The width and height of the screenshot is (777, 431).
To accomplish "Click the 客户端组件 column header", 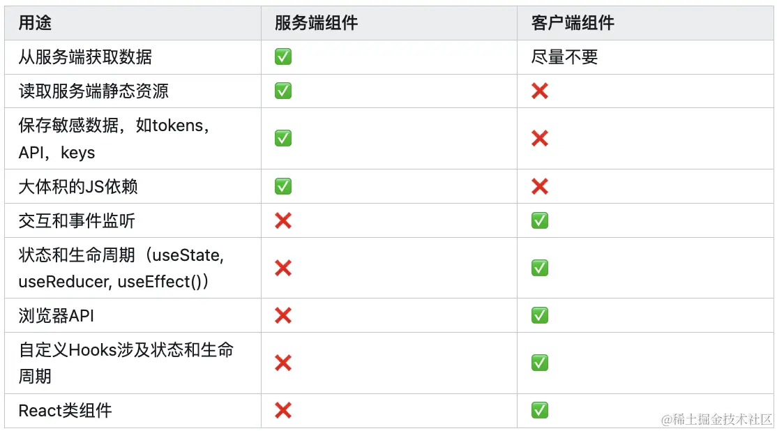I will point(573,23).
